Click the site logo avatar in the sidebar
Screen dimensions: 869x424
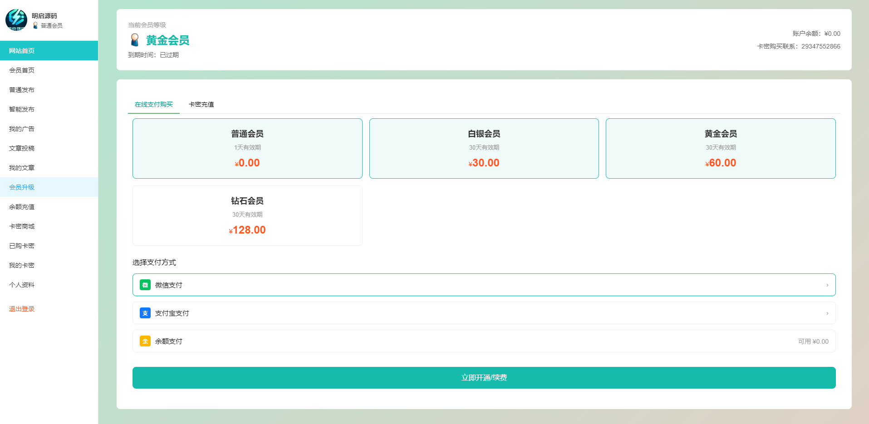[16, 20]
